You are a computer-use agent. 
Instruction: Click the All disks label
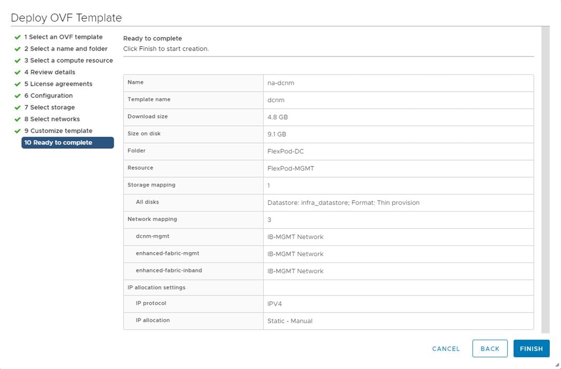click(x=147, y=202)
